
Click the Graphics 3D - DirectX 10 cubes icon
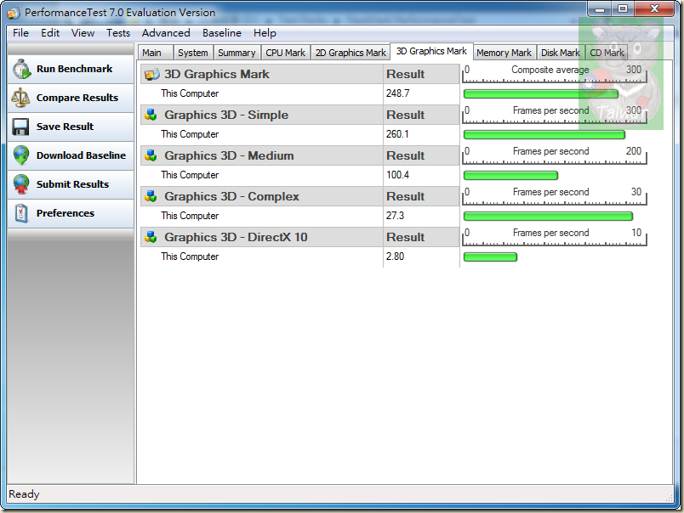[x=151, y=237]
